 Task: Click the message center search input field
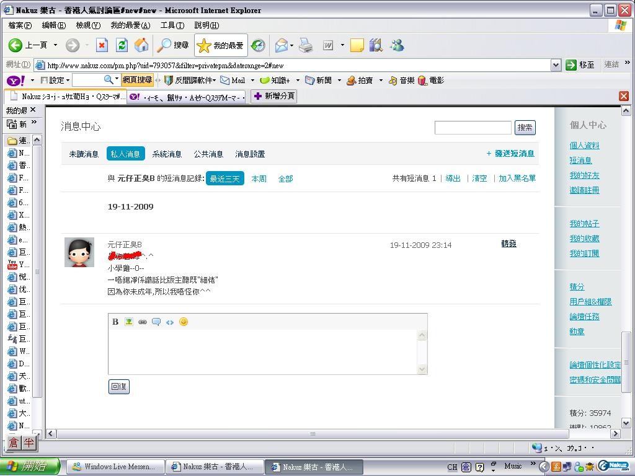point(473,128)
